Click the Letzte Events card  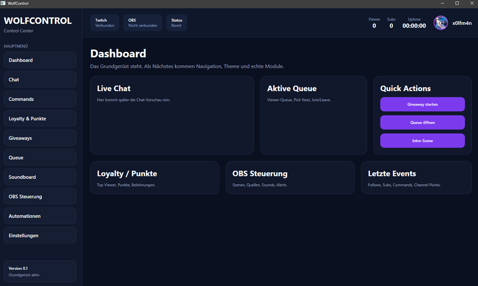(416, 178)
